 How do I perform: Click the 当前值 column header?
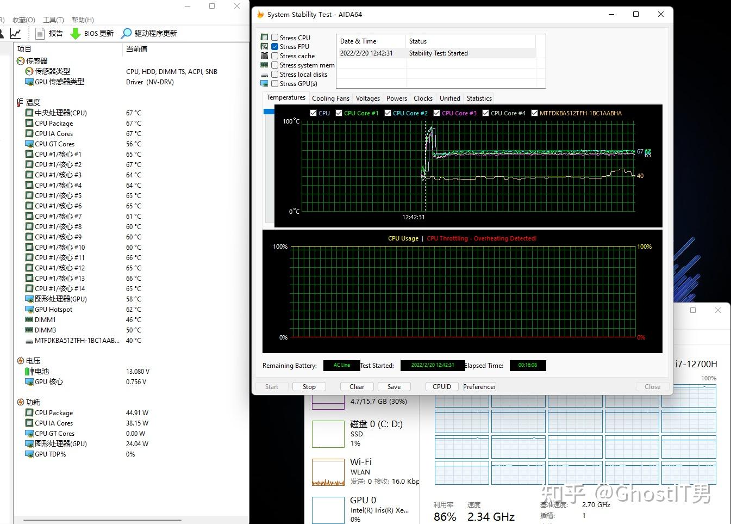186,49
